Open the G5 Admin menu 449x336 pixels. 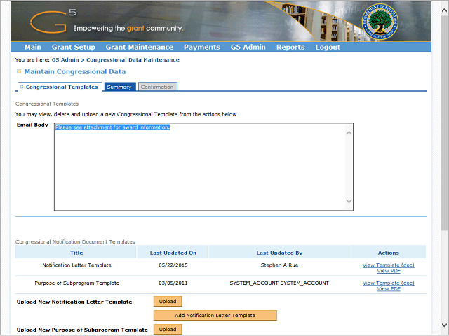pyautogui.click(x=248, y=47)
